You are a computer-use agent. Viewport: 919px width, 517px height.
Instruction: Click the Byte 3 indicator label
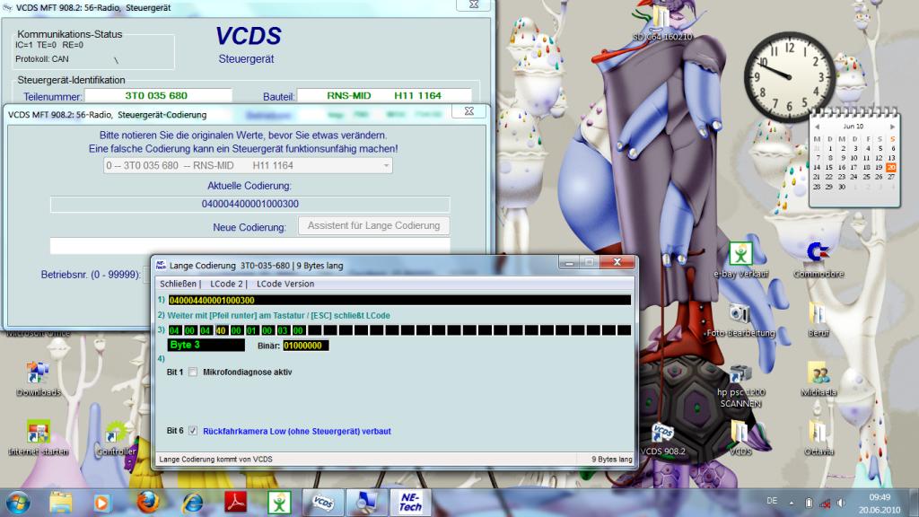click(x=206, y=346)
